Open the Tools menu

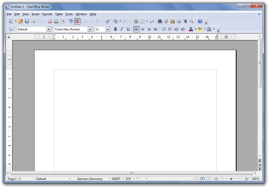pyautogui.click(x=69, y=14)
